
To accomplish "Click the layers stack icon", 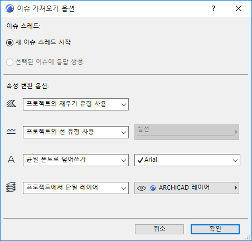I will [11, 187].
